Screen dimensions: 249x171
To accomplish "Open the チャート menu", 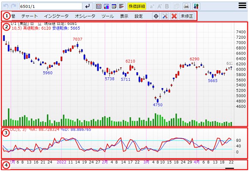I will coord(30,16).
